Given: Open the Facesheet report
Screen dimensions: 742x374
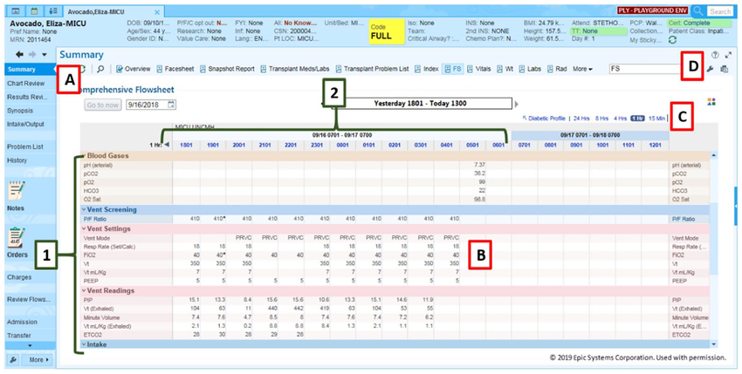Looking at the screenshot, I should click(x=175, y=69).
